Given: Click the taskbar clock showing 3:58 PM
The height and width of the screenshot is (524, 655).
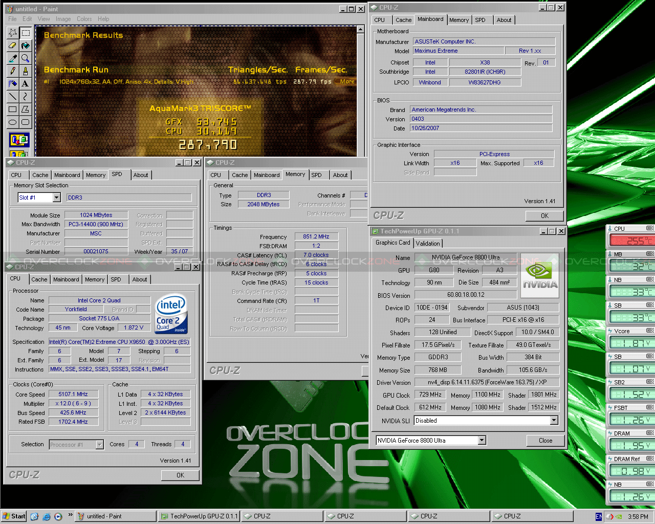Looking at the screenshot, I should coord(638,517).
